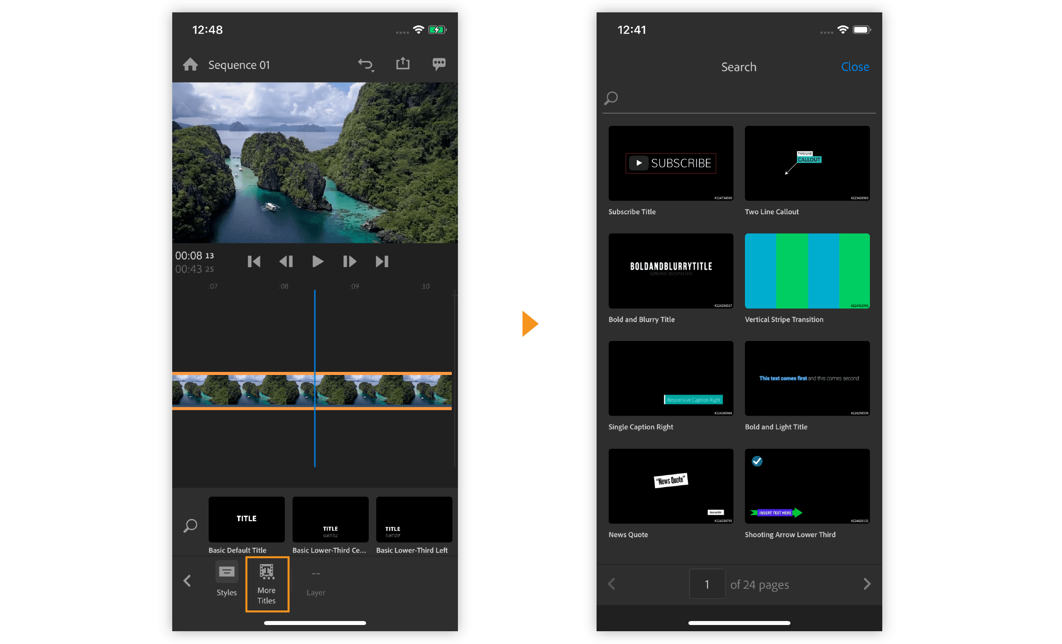
Task: Click the Undo icon in the top bar
Action: click(365, 64)
